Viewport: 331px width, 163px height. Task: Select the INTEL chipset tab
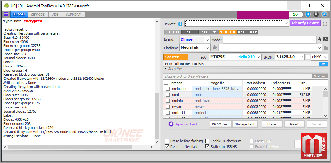[189, 32]
